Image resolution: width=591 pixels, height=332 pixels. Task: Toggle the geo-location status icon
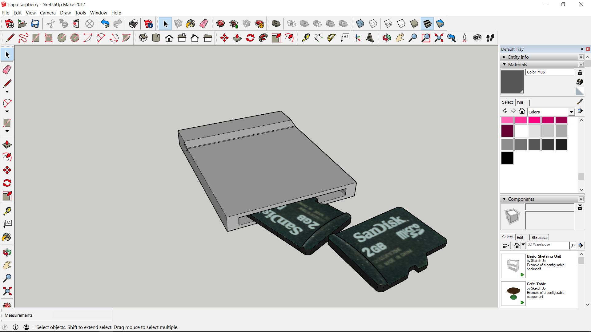[x=5, y=327]
